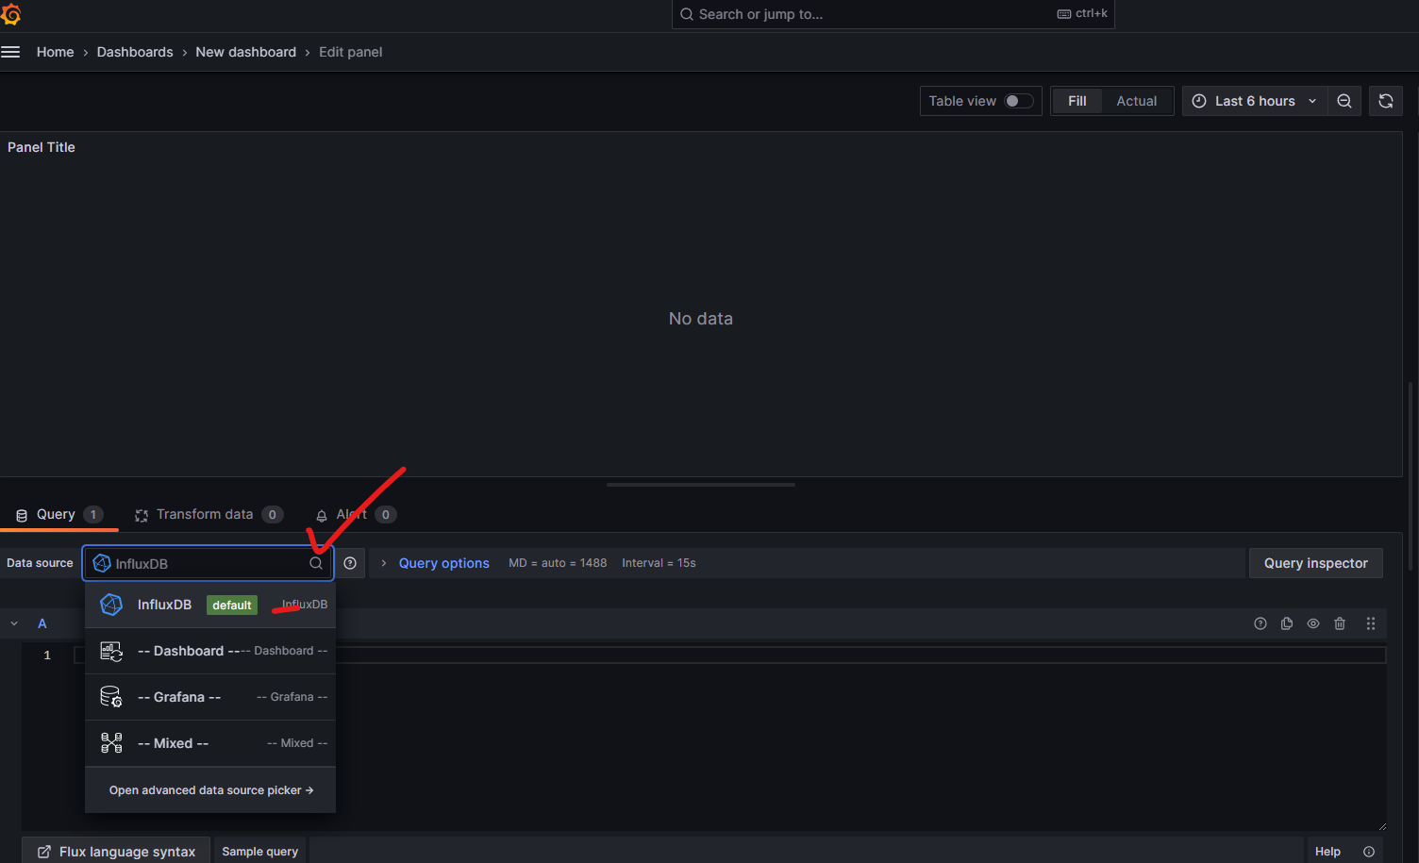
Task: Open the Grafana home logo
Action: coord(10,14)
